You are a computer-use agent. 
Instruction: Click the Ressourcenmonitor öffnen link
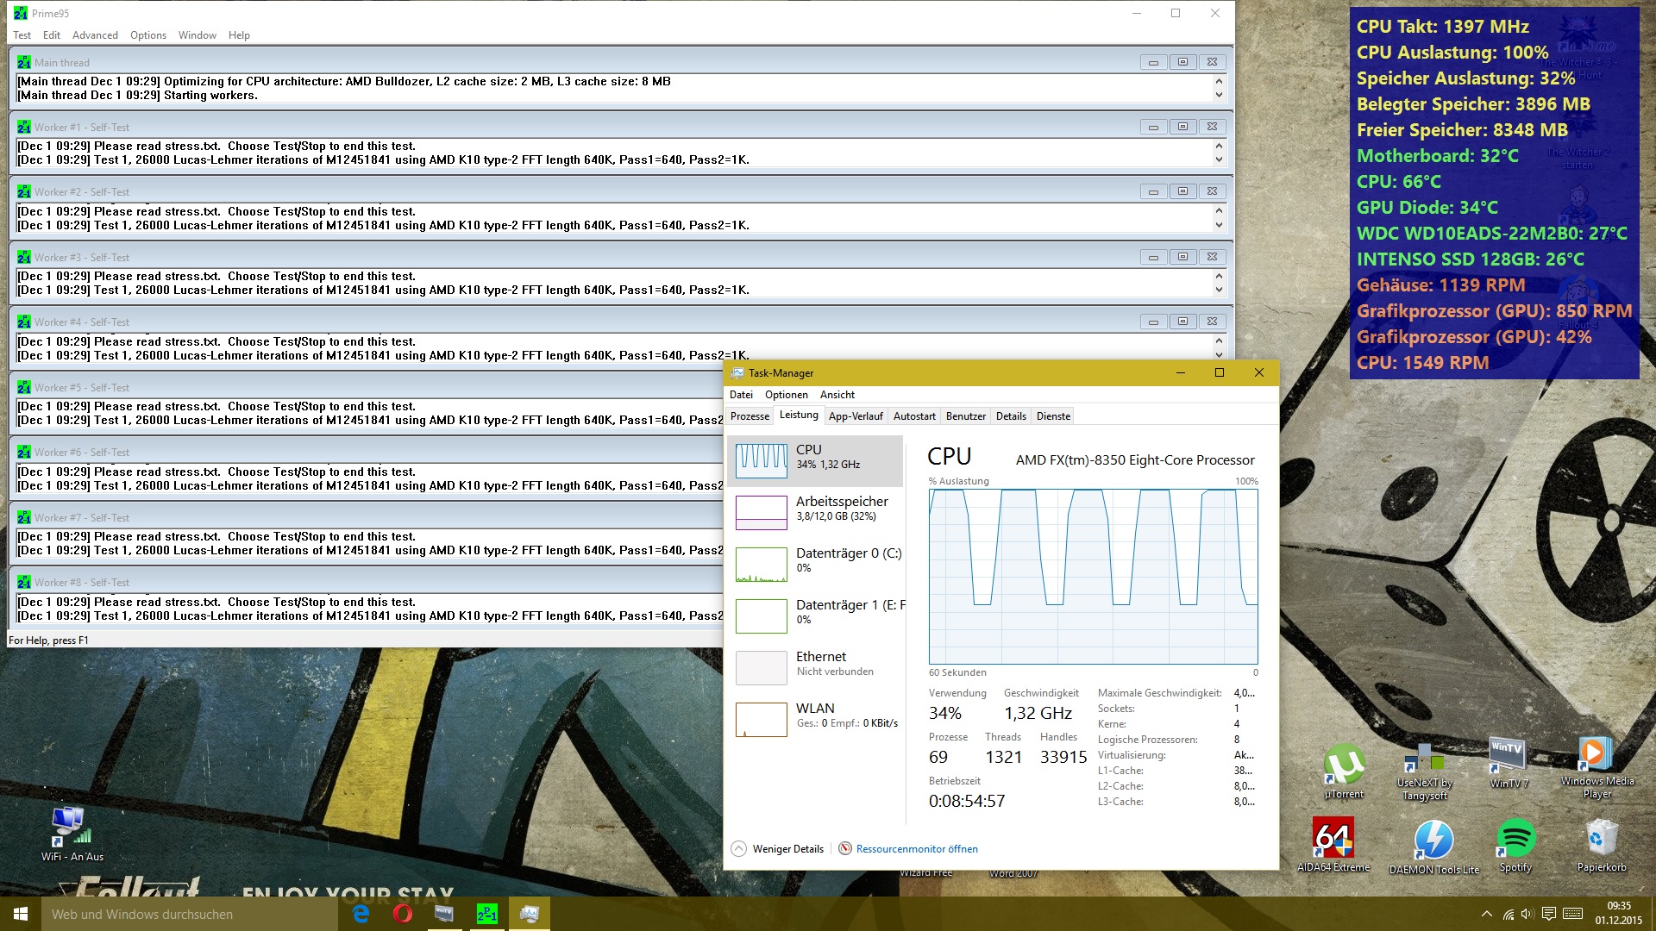click(x=916, y=849)
